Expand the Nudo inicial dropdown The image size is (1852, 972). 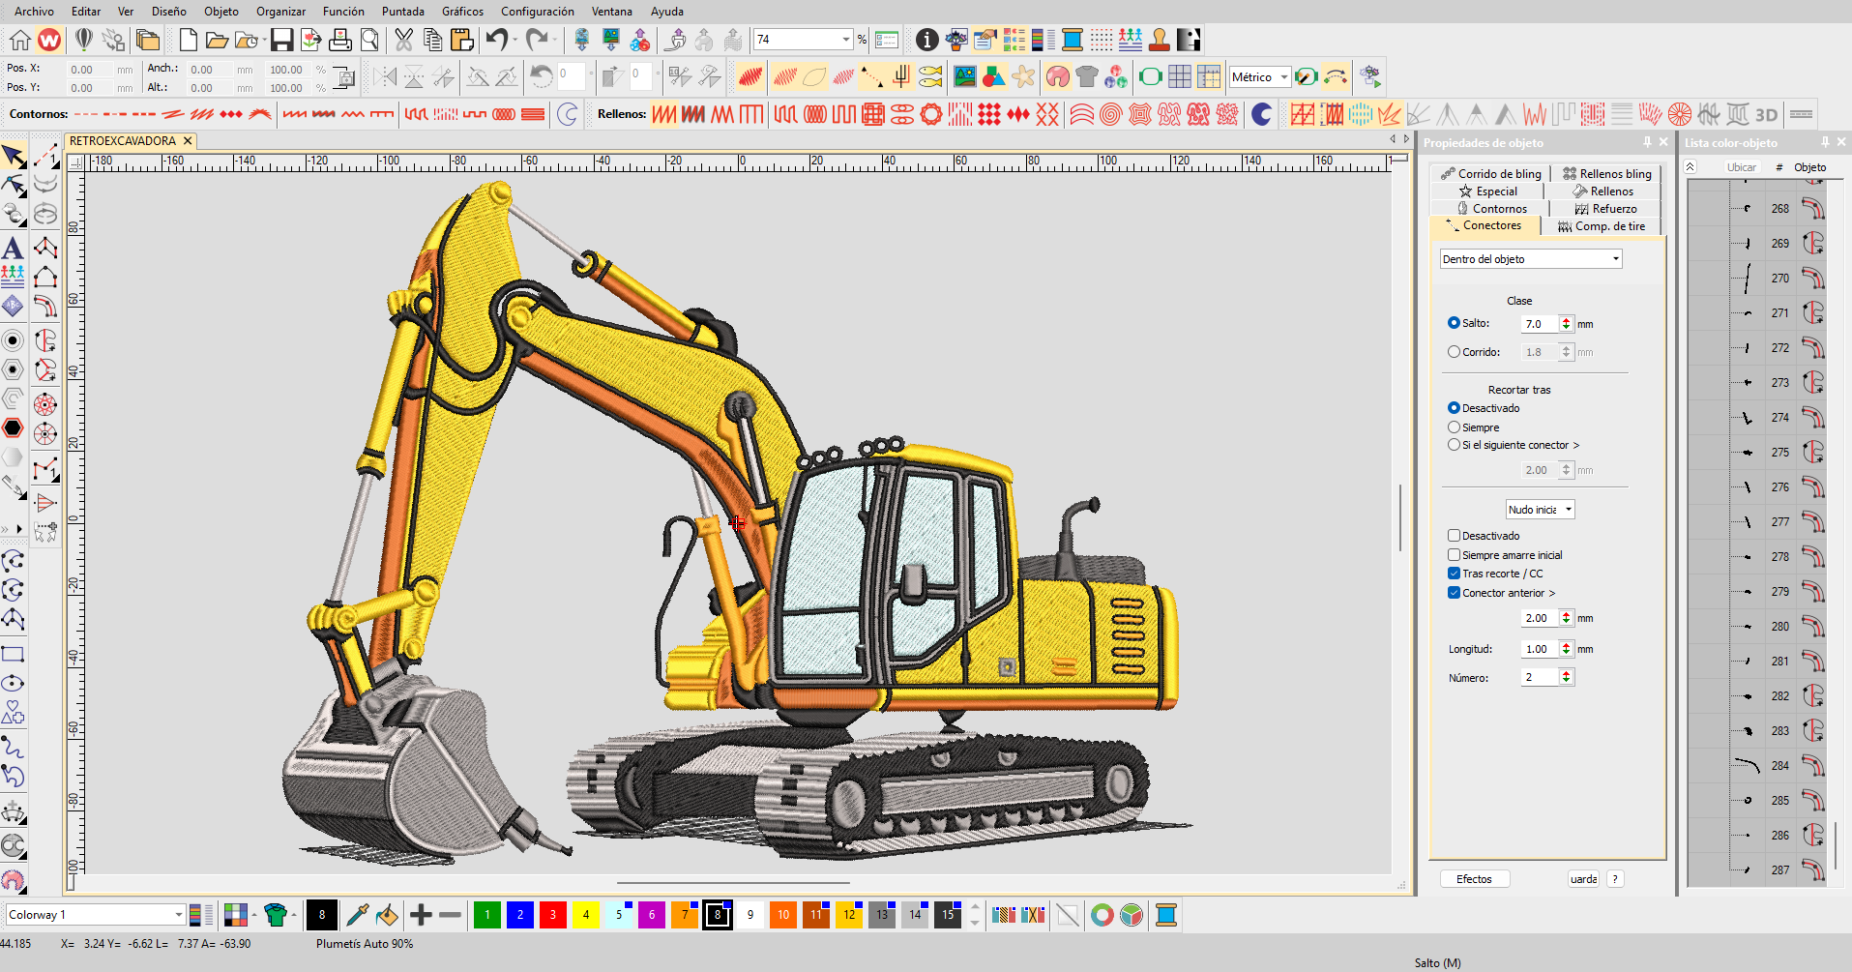(x=1540, y=510)
